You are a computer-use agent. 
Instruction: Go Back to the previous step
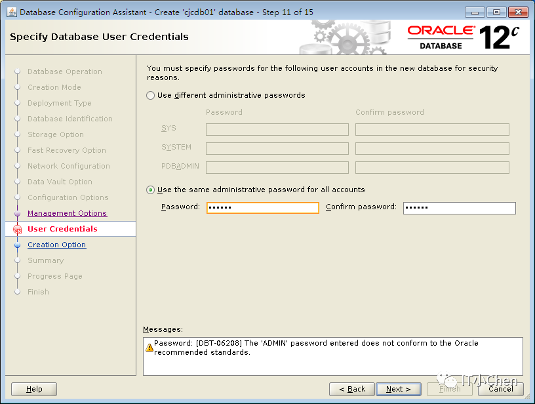click(352, 390)
